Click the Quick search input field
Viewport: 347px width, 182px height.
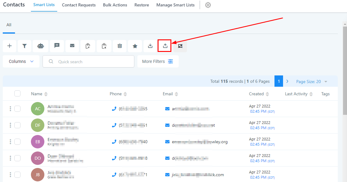point(92,61)
